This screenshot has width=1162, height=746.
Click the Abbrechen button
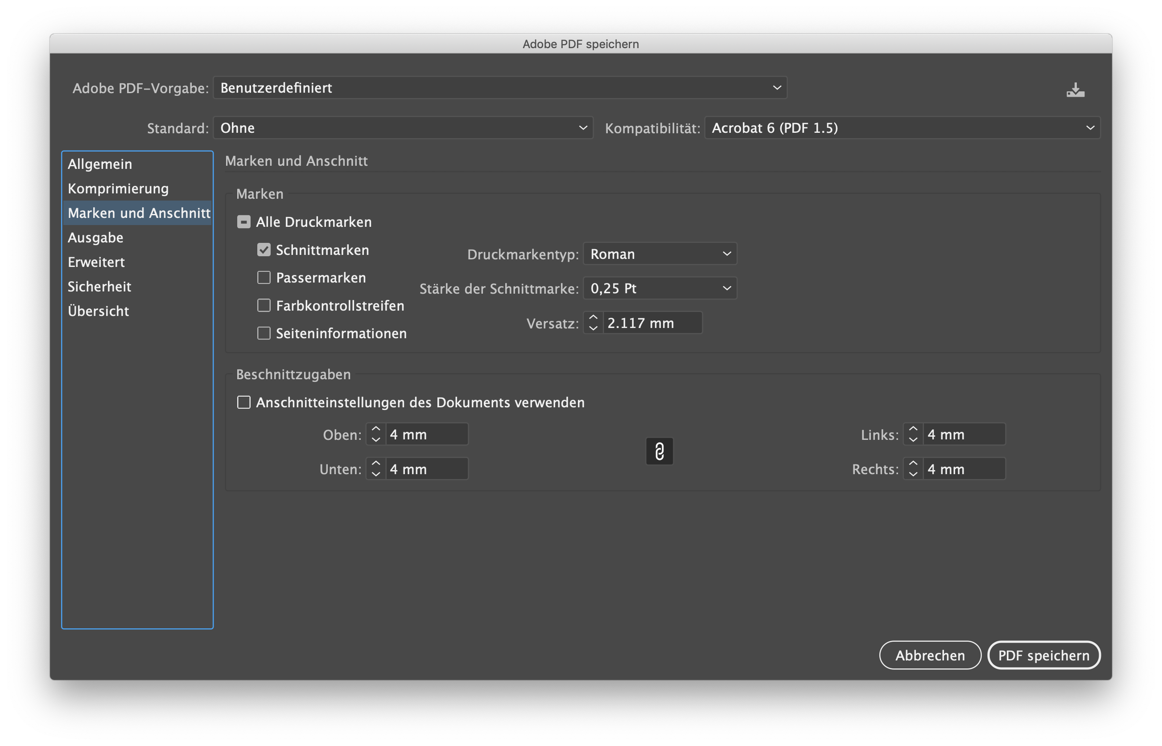[929, 656]
